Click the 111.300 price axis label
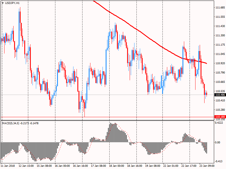This screenshot has width=226, height=169. tap(220, 35)
